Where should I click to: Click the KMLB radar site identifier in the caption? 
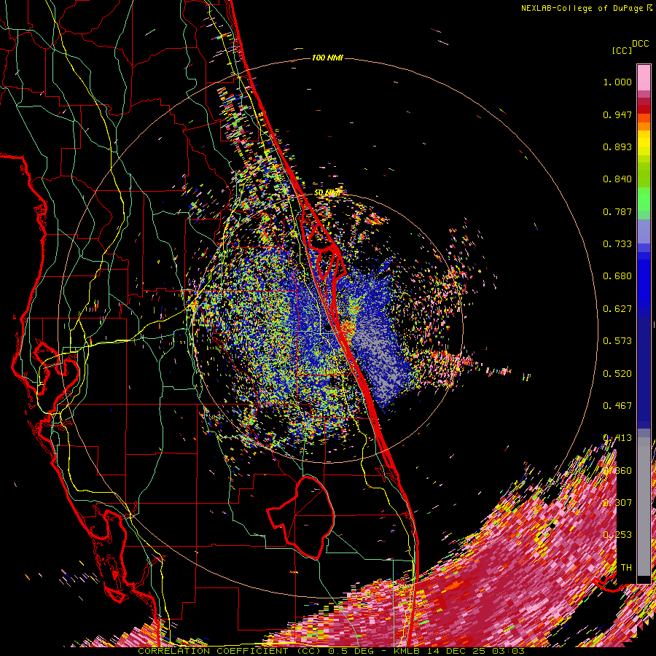(x=406, y=651)
